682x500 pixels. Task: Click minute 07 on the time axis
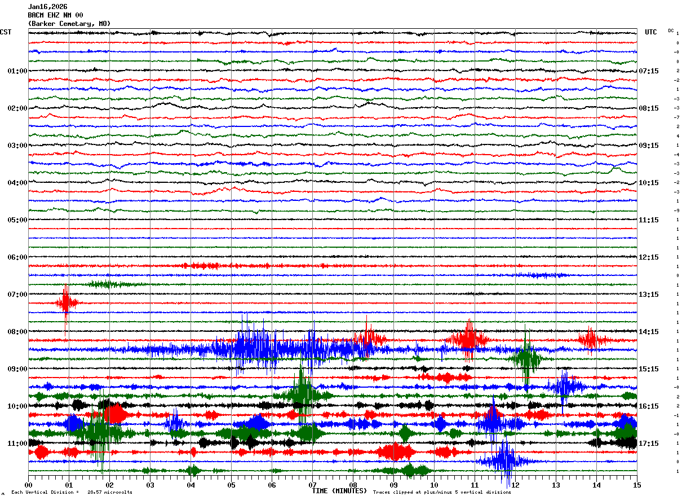pyautogui.click(x=312, y=485)
